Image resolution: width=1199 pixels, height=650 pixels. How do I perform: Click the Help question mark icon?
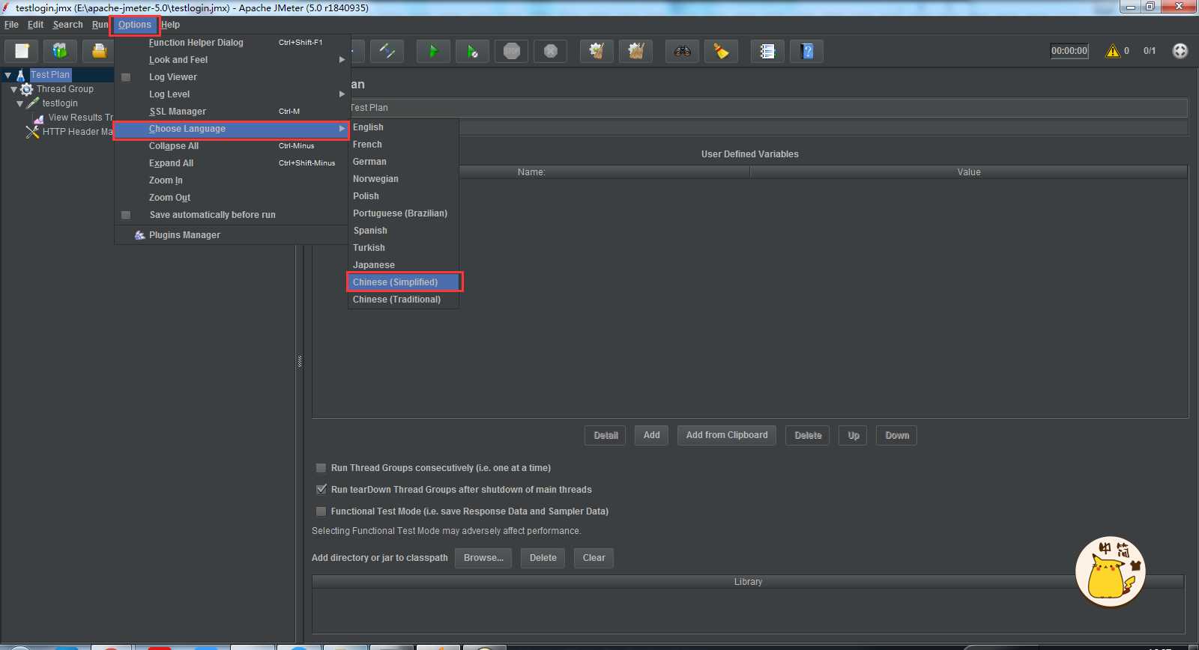tap(806, 51)
